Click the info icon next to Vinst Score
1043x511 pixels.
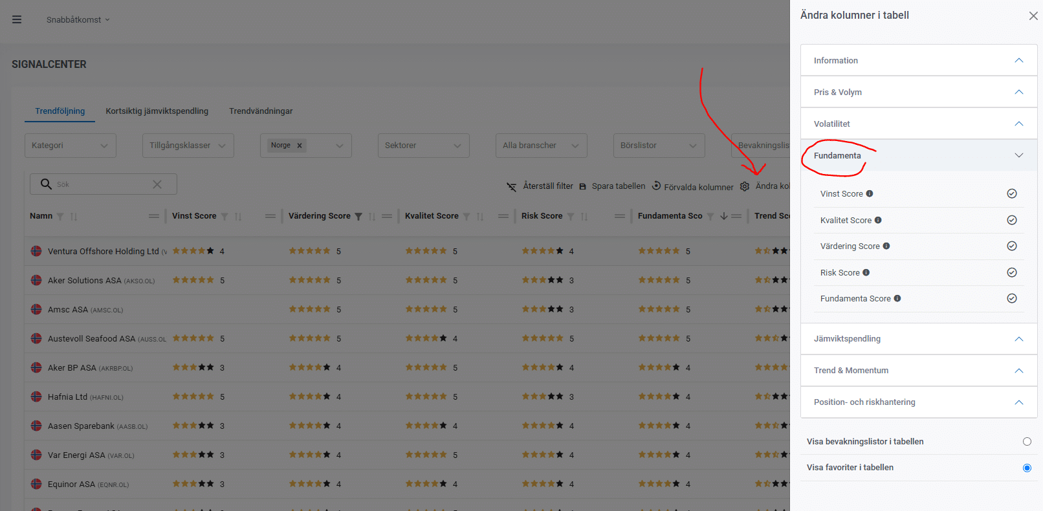(x=870, y=193)
